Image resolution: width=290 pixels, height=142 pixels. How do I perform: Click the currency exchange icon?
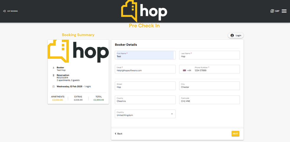[272, 11]
